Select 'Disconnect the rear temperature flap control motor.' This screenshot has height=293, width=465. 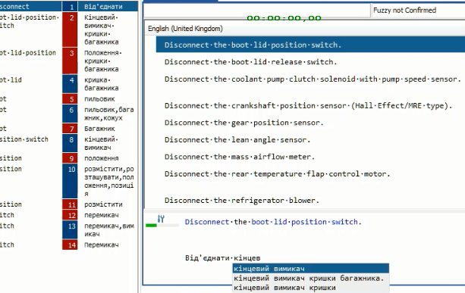point(278,173)
